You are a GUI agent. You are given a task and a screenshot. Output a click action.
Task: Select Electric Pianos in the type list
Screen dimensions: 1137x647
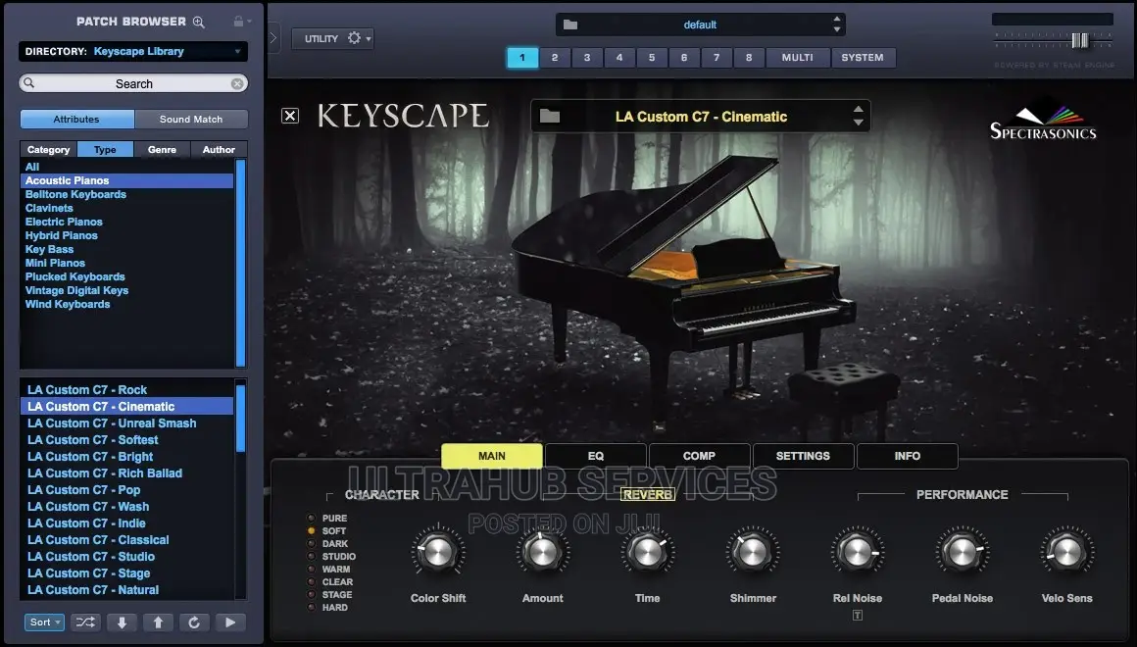[64, 222]
